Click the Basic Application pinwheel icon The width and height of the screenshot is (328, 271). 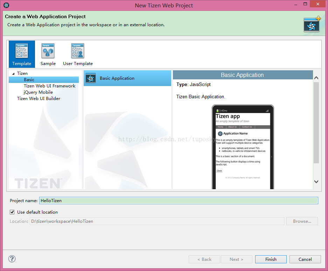point(91,78)
